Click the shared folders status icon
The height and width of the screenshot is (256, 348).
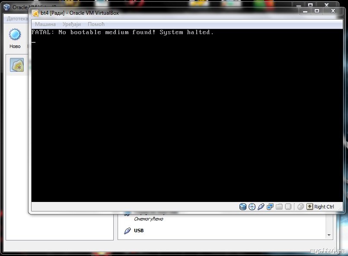pyautogui.click(x=279, y=207)
